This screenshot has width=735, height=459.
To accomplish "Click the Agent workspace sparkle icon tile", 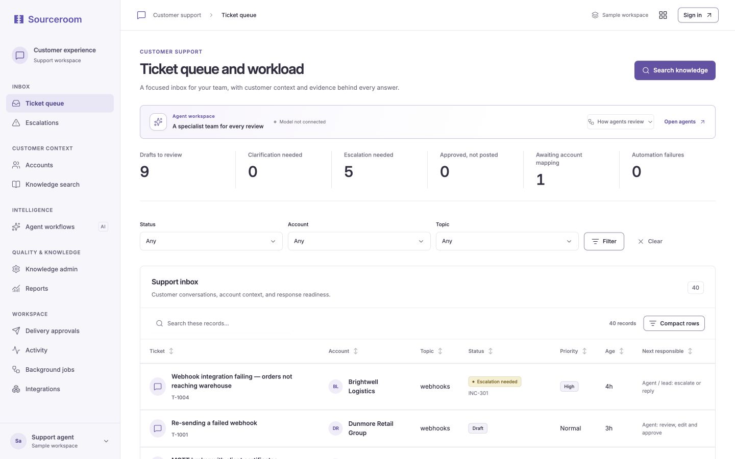I will tap(158, 122).
